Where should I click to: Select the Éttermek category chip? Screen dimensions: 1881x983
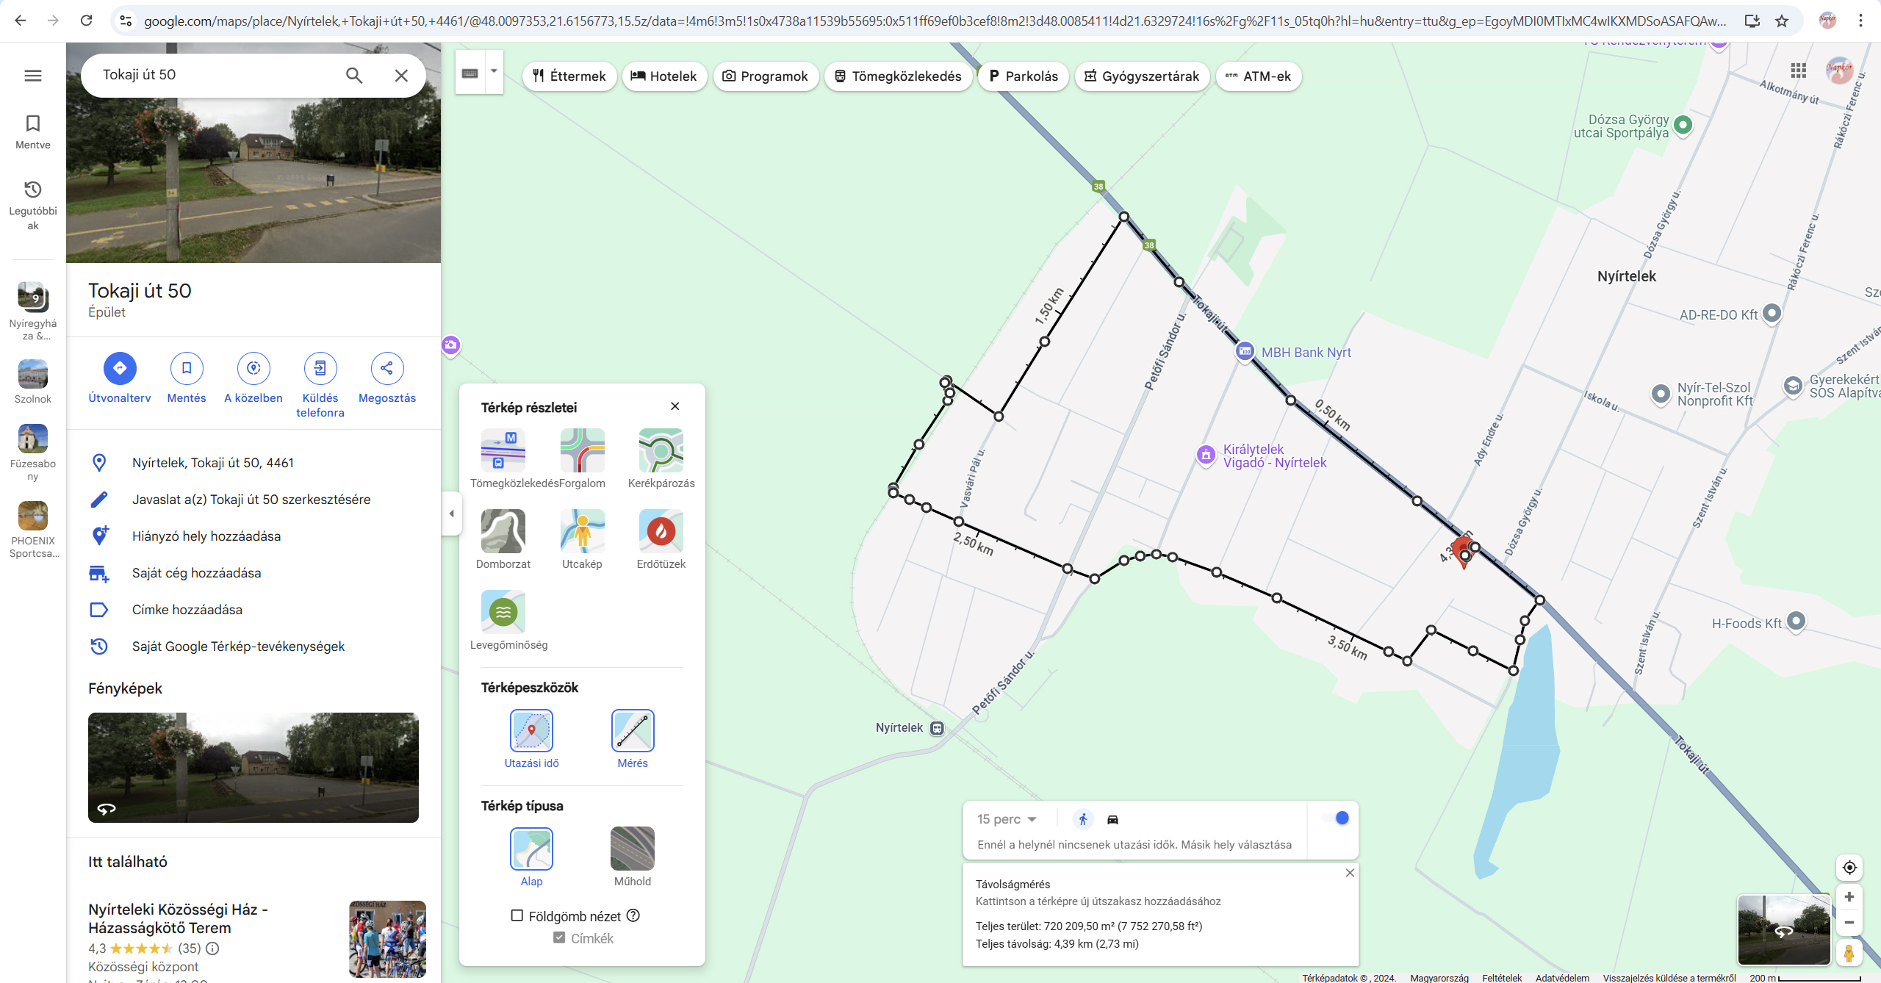point(569,76)
